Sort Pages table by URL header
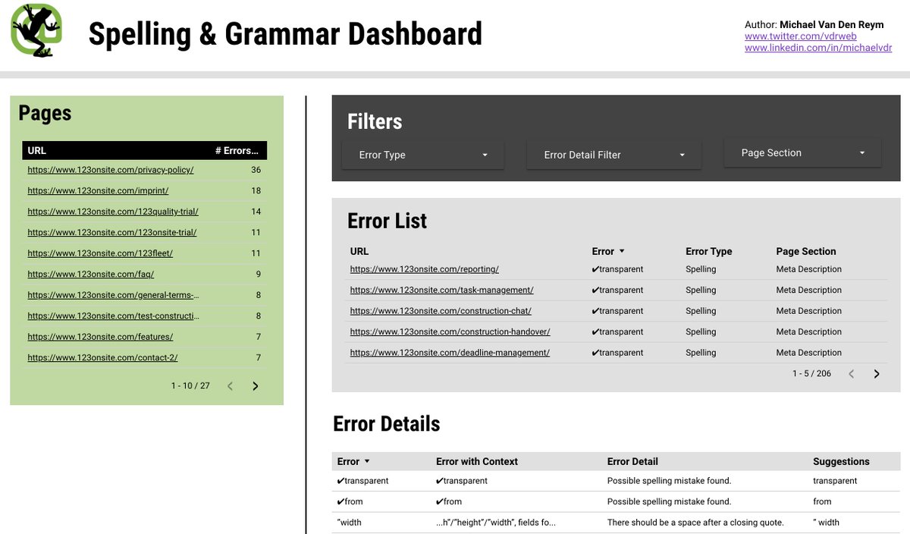Viewport: 910px width, 534px height. point(37,150)
